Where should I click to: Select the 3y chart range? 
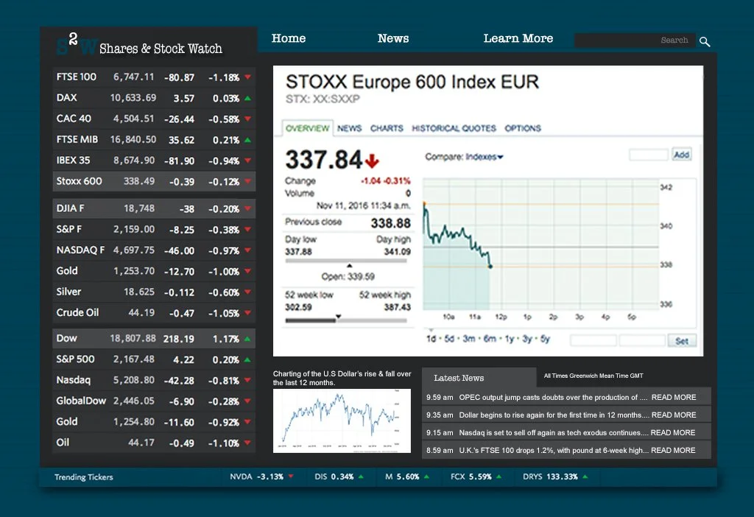coord(527,339)
